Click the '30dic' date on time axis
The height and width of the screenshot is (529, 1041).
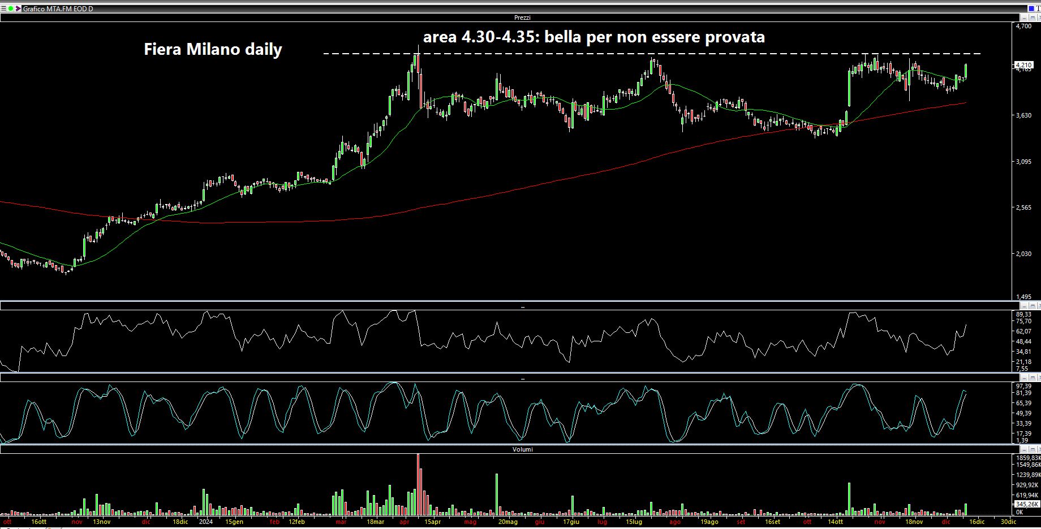(x=1009, y=522)
